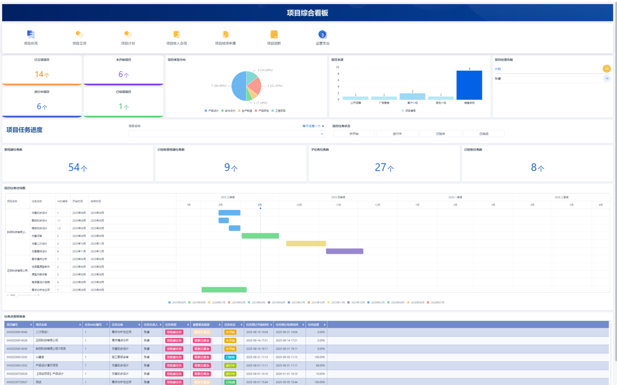This screenshot has height=385, width=617.
Task: Toggle 未开始 task status filter
Action: coord(354,133)
